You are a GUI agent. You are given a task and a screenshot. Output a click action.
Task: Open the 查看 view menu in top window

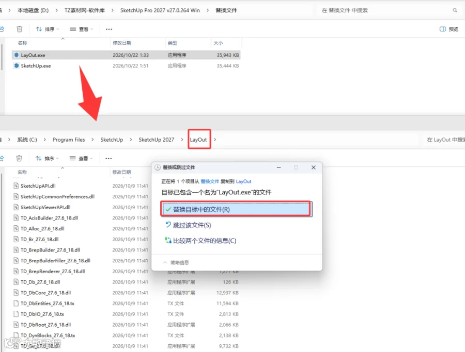coord(81,29)
